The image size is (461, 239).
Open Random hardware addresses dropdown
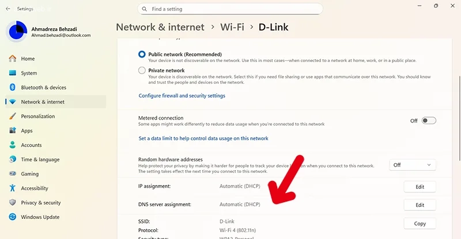[413, 165]
